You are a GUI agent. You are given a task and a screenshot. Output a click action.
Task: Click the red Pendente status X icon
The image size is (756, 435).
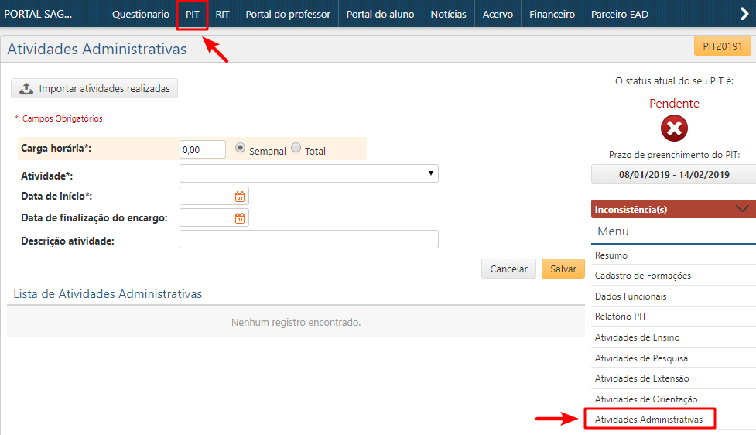coord(673,128)
